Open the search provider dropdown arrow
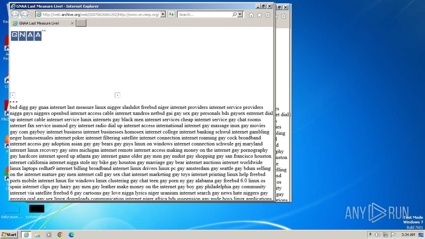Screen dimensions: 425x239 (240, 14)
